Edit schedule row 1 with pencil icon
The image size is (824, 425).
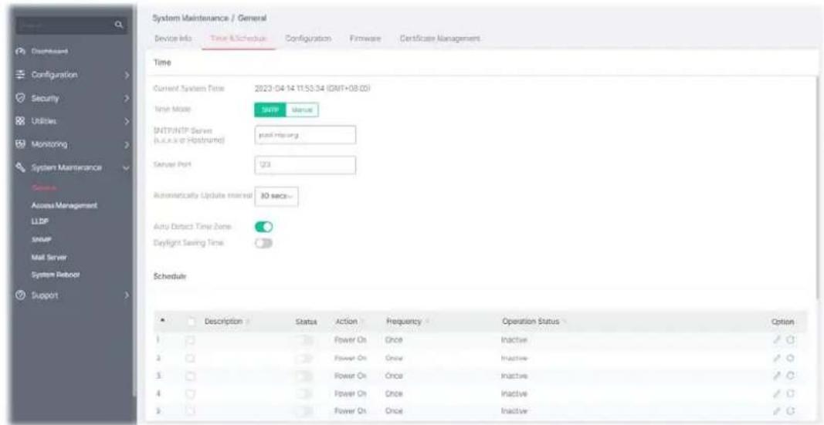point(776,339)
